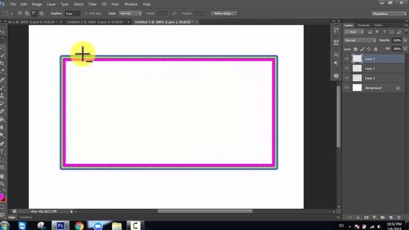Open the workspace switcher dropdown

[389, 13]
